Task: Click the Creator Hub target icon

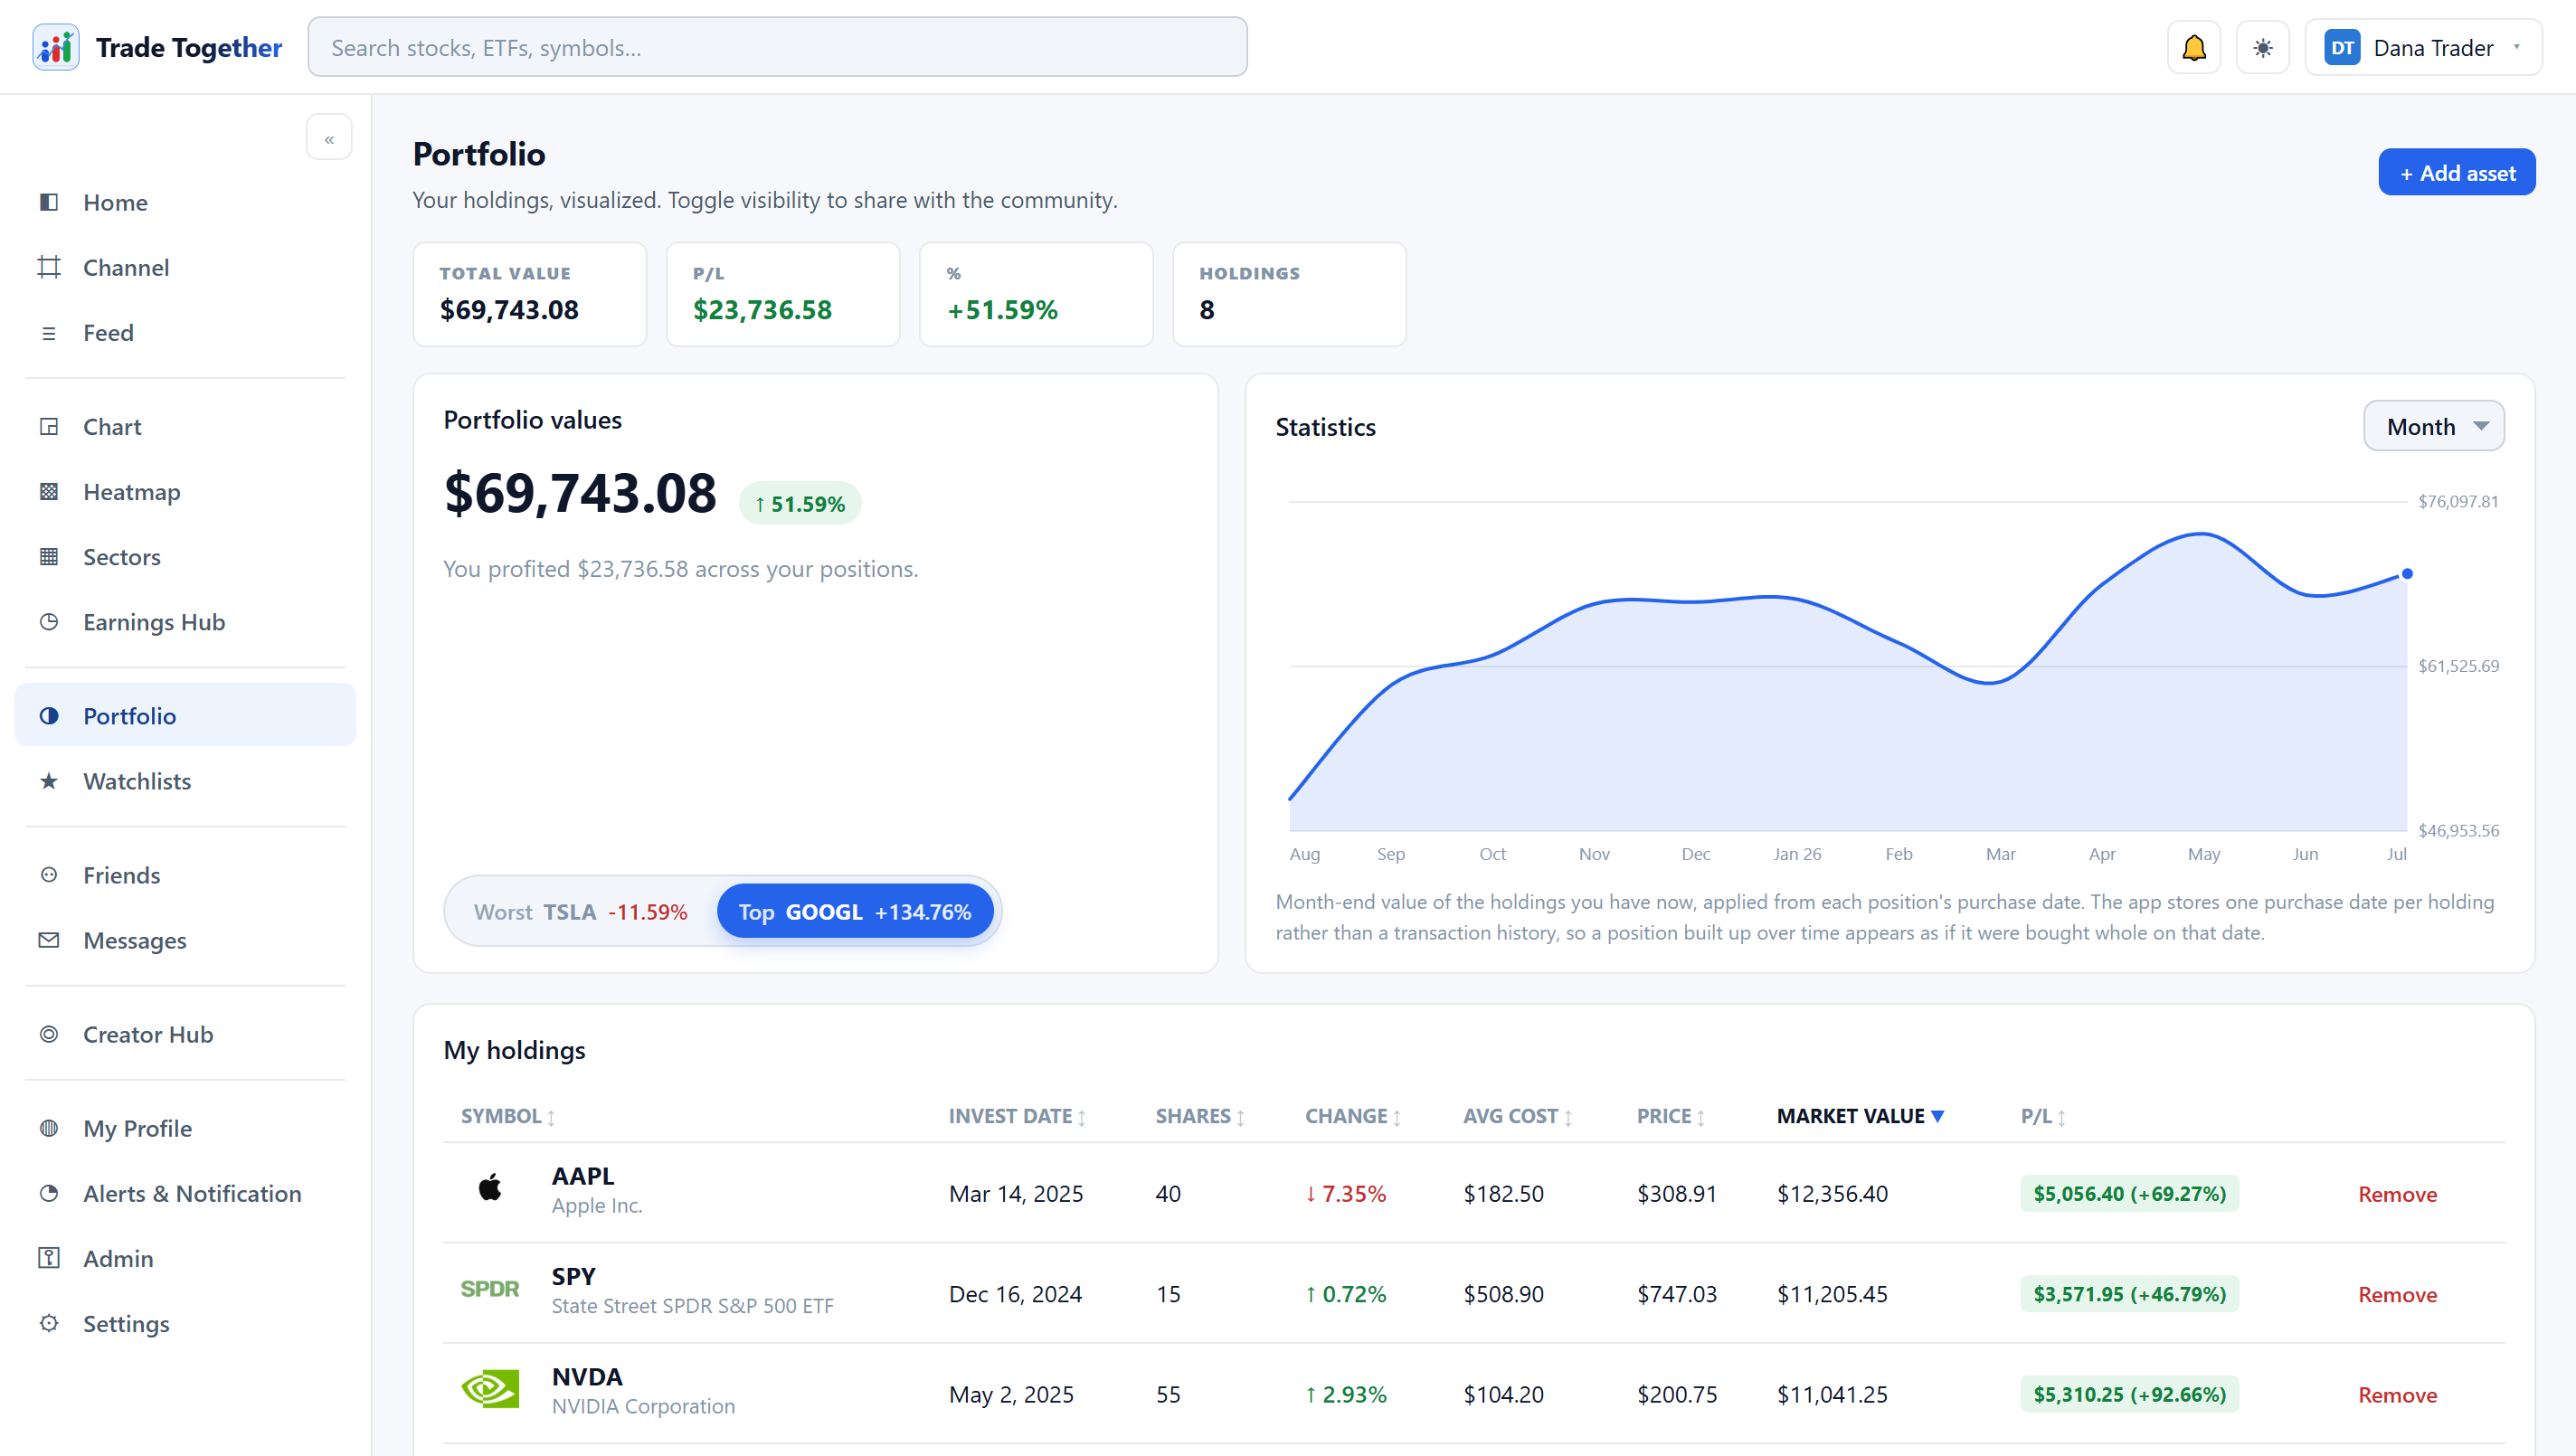Action: [49, 1034]
